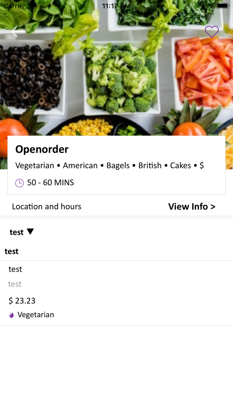This screenshot has width=233, height=414.
Task: Click the battery icon in status bar
Action: click(x=222, y=6)
